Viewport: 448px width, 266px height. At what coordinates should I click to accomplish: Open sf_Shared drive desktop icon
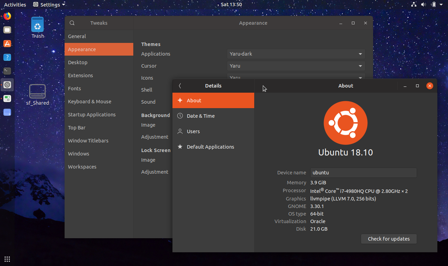pyautogui.click(x=37, y=95)
